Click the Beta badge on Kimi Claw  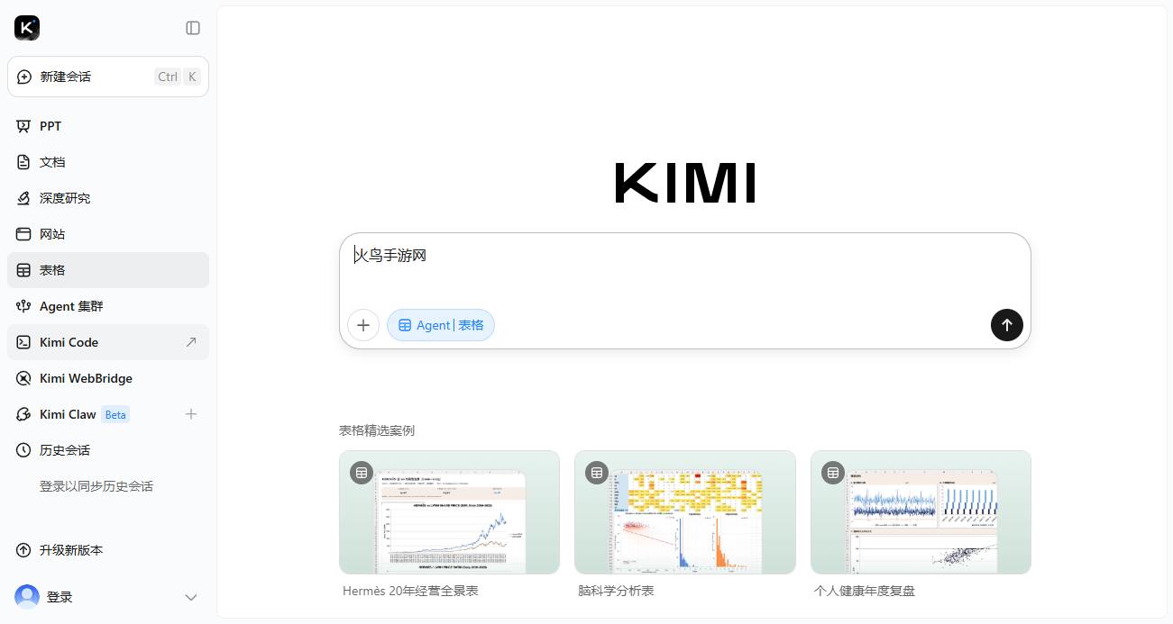[115, 414]
